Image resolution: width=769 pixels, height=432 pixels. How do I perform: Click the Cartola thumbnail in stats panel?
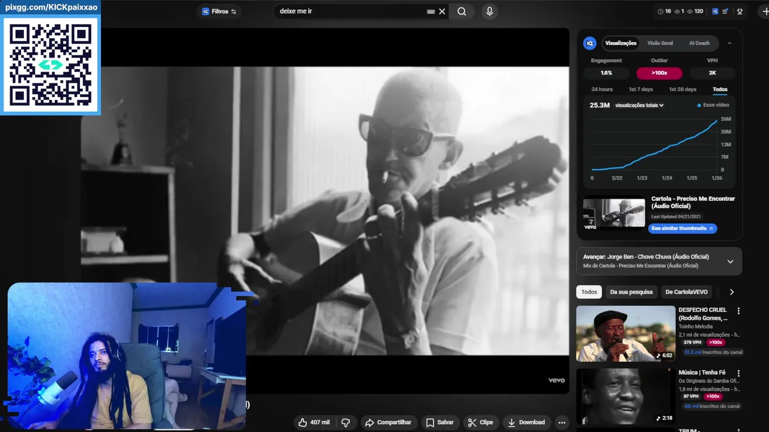(614, 212)
